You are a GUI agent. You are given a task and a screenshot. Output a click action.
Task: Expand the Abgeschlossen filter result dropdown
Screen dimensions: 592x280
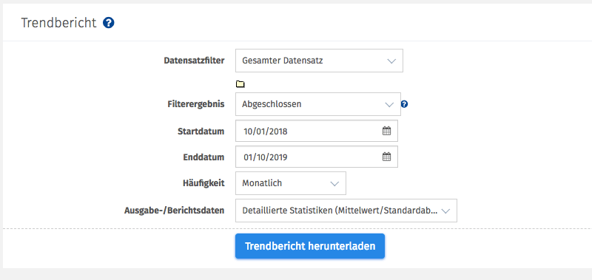click(x=318, y=104)
